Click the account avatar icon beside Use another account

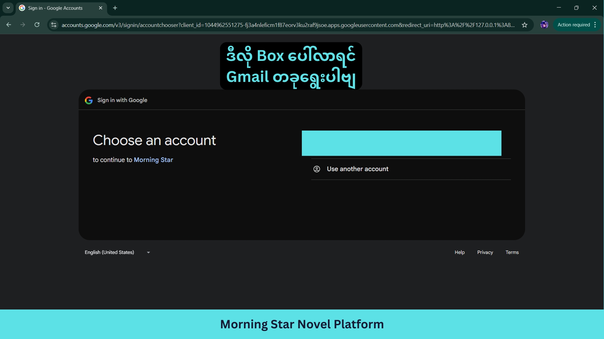[x=317, y=169]
